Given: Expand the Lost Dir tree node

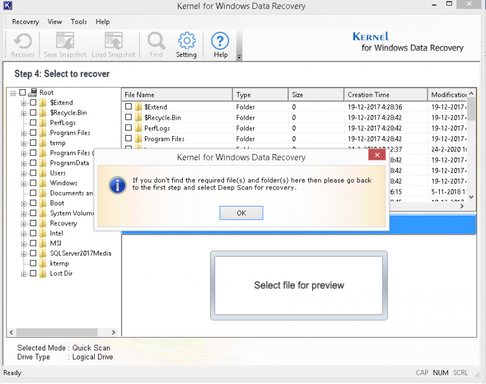Looking at the screenshot, I should click(23, 274).
